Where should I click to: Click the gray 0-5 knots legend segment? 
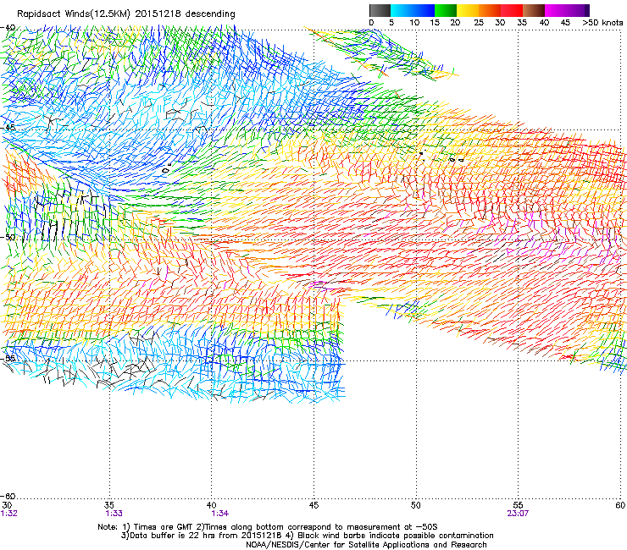(380, 10)
